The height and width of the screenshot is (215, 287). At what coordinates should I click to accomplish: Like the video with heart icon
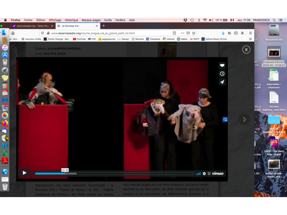(x=222, y=65)
